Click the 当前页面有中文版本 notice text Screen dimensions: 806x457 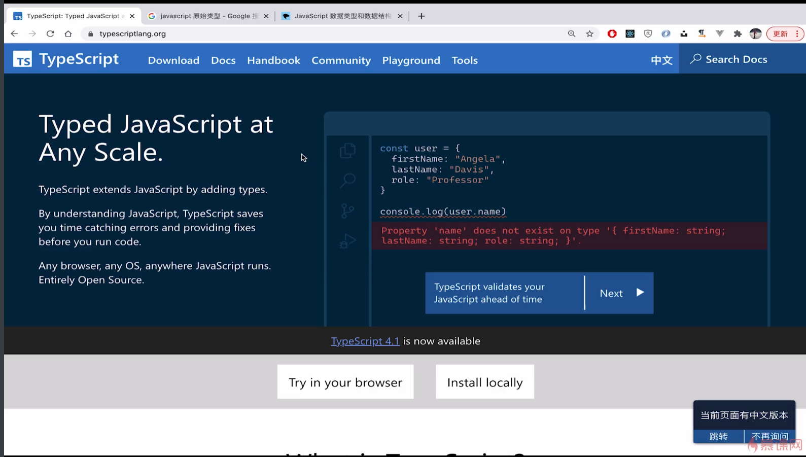(x=744, y=415)
